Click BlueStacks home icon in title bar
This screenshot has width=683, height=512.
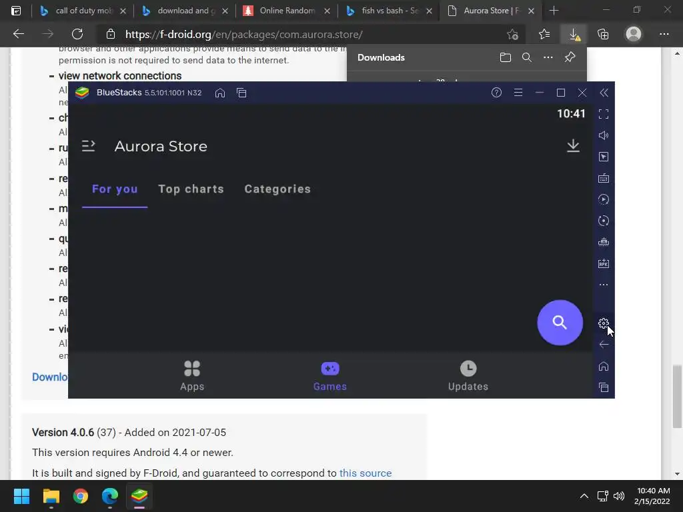pos(220,93)
